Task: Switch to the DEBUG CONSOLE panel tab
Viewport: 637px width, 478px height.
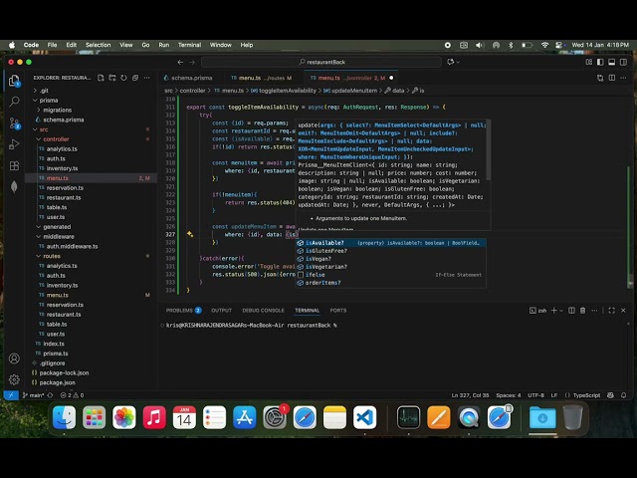Action: pos(263,311)
